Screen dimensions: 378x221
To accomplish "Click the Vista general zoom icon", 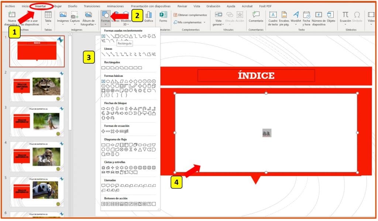I will pos(218,15).
